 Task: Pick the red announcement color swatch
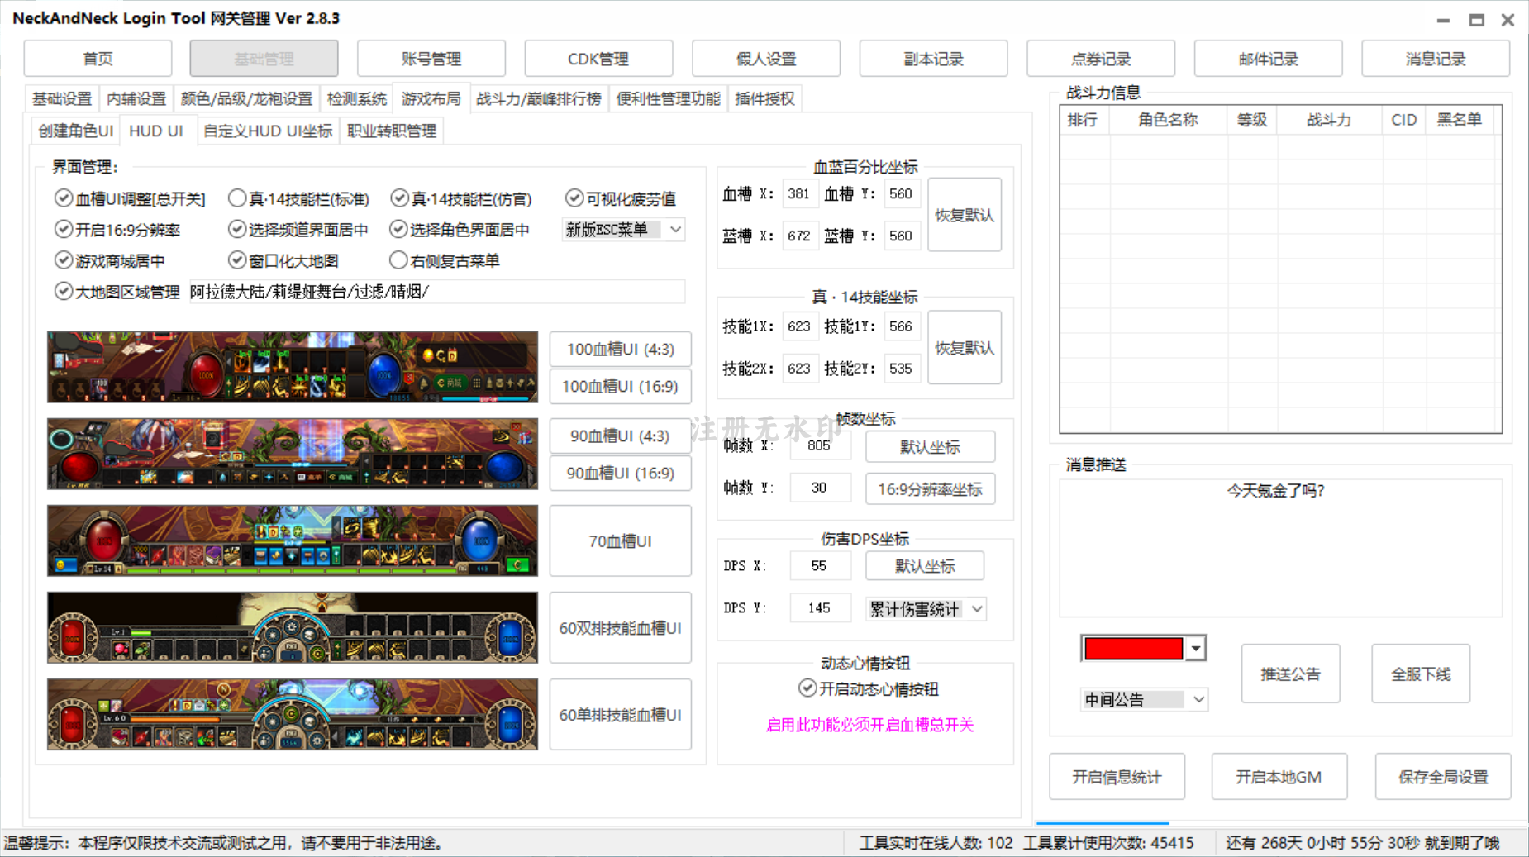1133,649
